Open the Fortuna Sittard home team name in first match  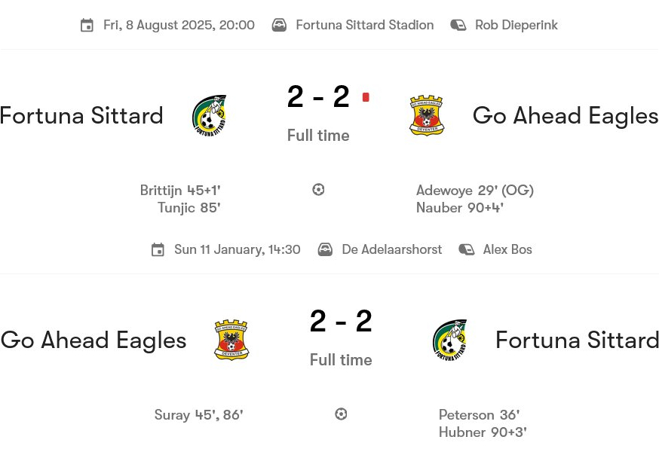pyautogui.click(x=81, y=115)
